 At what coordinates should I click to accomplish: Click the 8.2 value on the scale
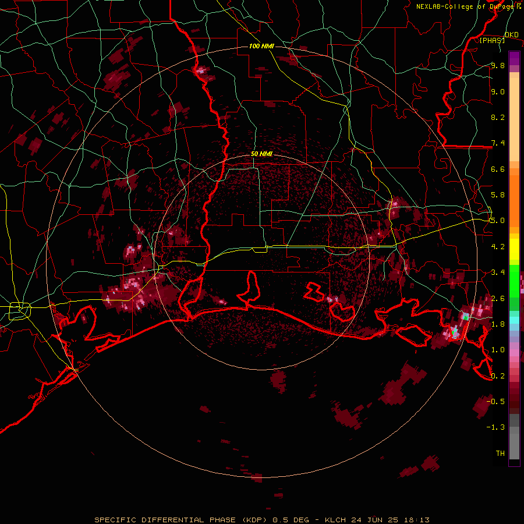[498, 117]
